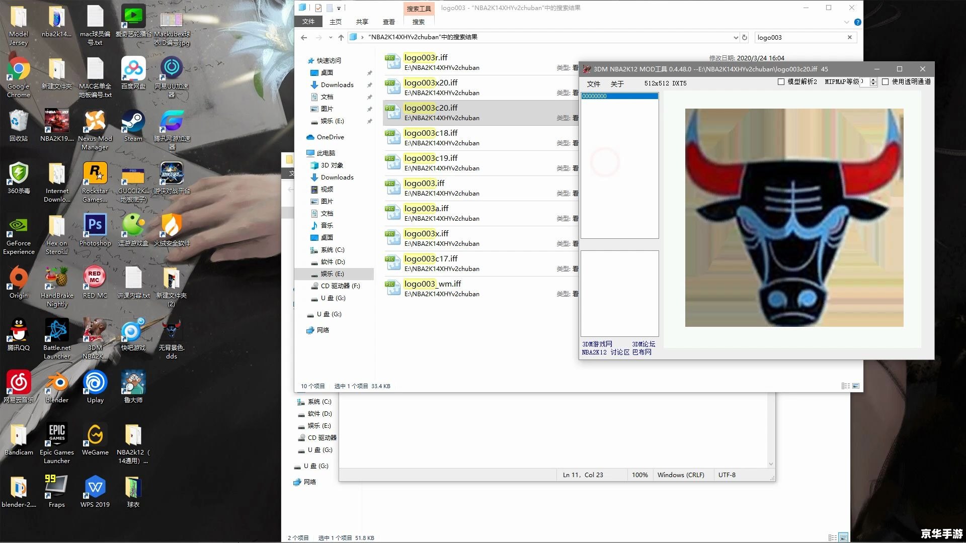Open the 文件 menu in MOD tool
The height and width of the screenshot is (543, 966).
(594, 84)
